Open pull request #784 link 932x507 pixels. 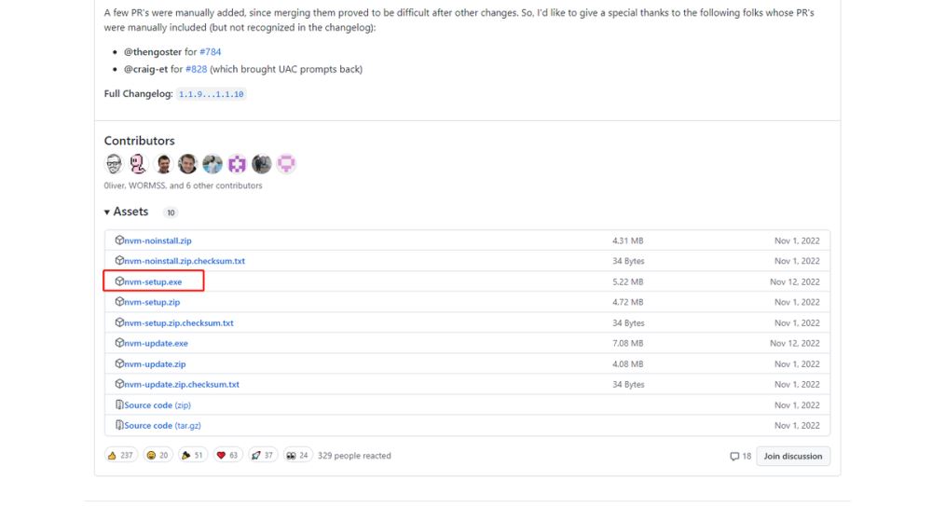coord(211,52)
